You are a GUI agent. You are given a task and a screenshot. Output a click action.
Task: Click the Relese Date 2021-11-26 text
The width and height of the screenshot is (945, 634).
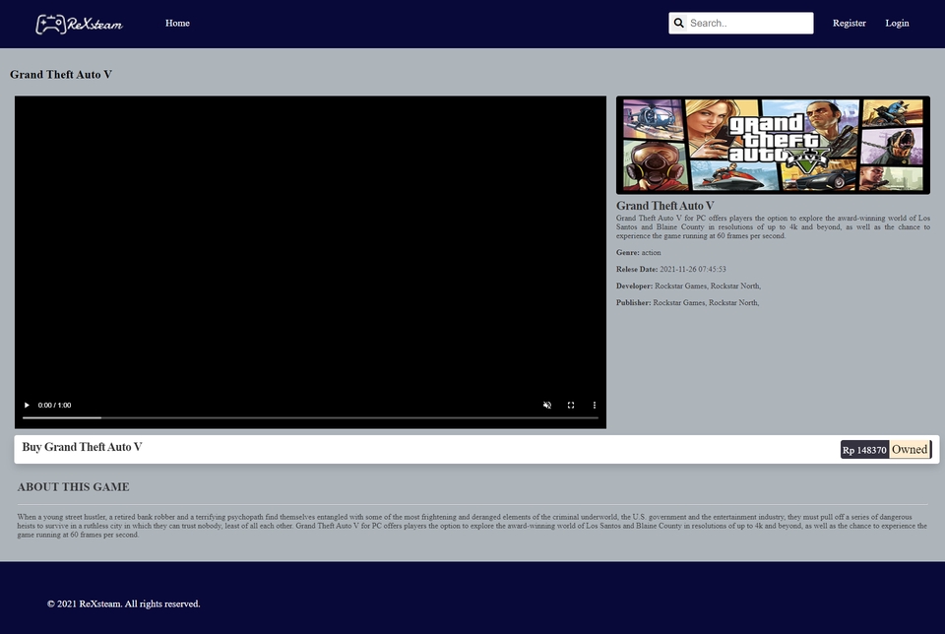click(670, 270)
